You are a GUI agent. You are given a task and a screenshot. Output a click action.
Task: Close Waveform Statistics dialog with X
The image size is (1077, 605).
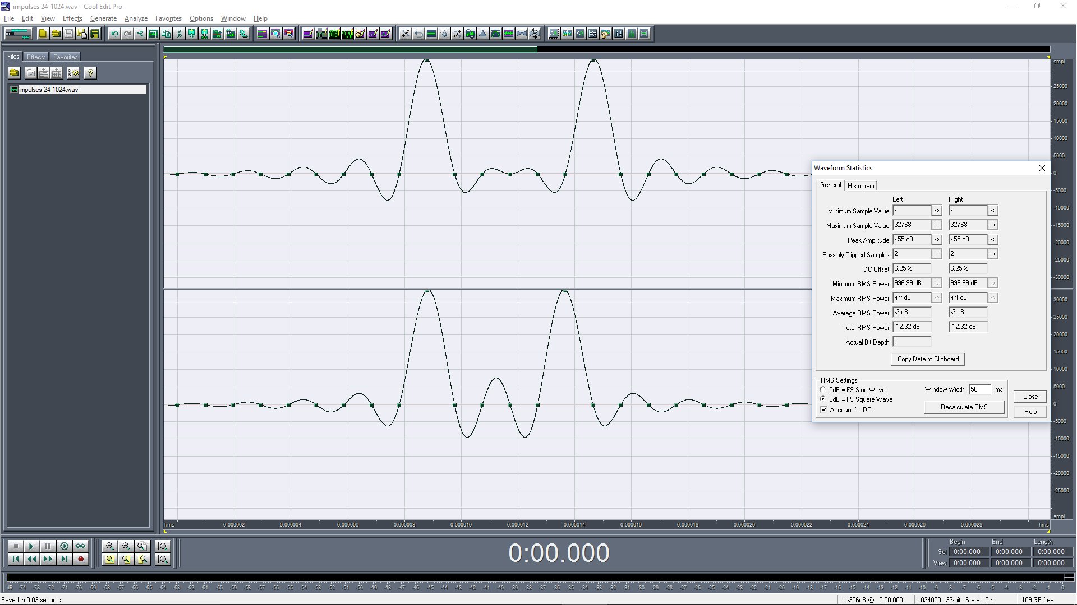click(x=1042, y=168)
